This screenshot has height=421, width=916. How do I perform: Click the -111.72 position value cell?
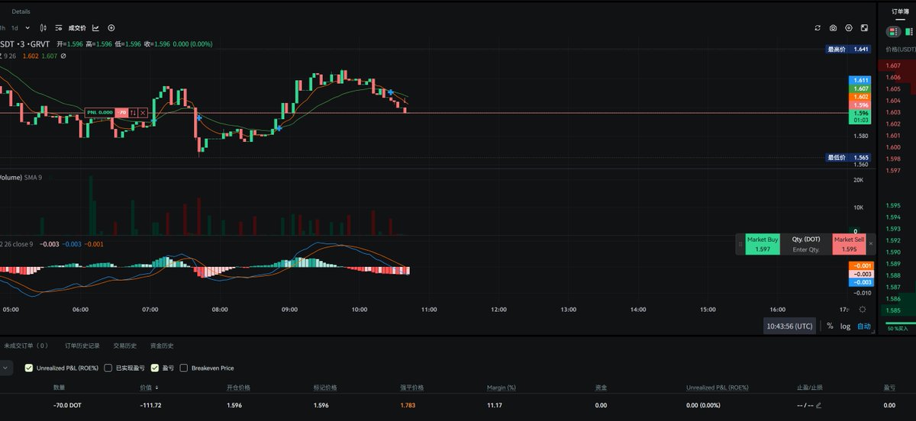pos(150,405)
